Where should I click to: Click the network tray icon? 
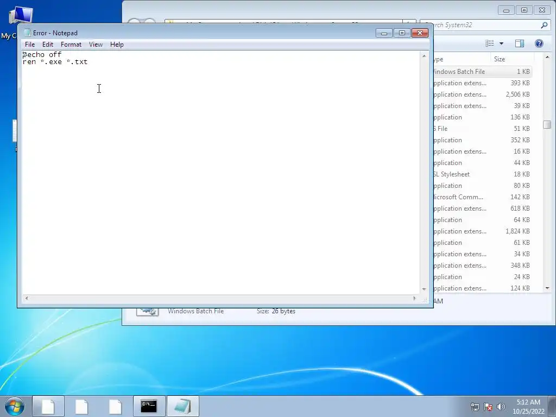click(x=475, y=407)
